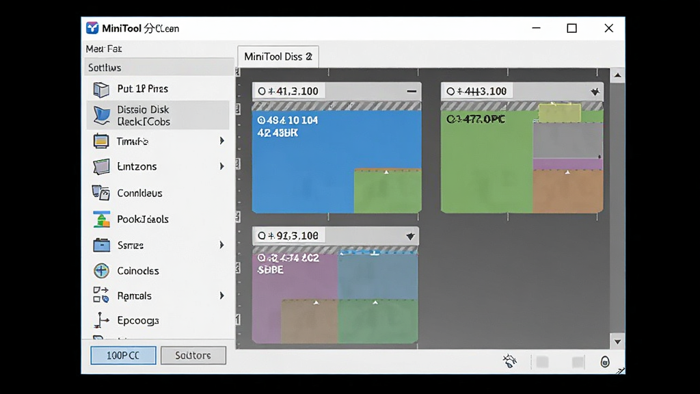Toggle the circle marker beside 92,3,100

coord(262,236)
